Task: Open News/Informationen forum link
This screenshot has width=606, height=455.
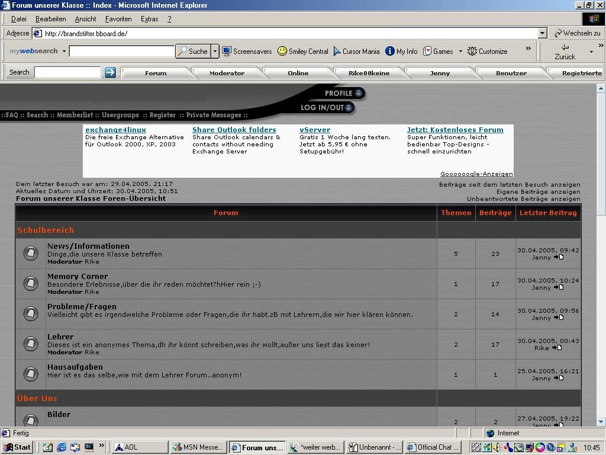Action: [88, 246]
